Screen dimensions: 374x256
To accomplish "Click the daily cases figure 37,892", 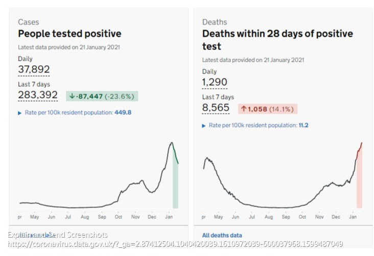I will 34,69.
